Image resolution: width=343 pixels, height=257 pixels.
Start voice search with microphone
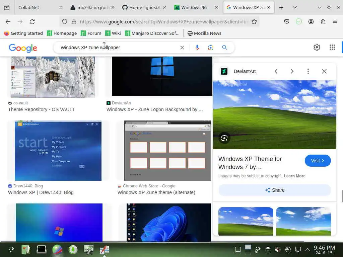coord(197,48)
